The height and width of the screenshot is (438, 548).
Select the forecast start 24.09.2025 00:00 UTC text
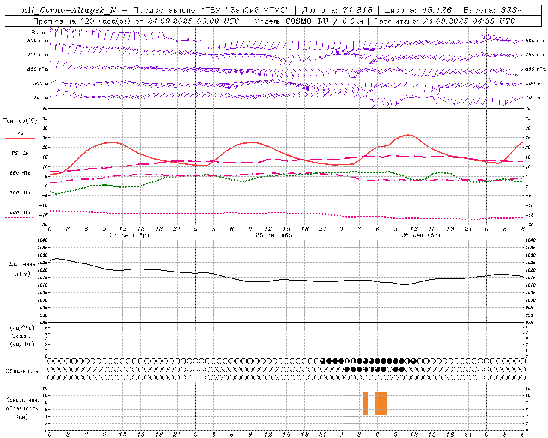194,21
